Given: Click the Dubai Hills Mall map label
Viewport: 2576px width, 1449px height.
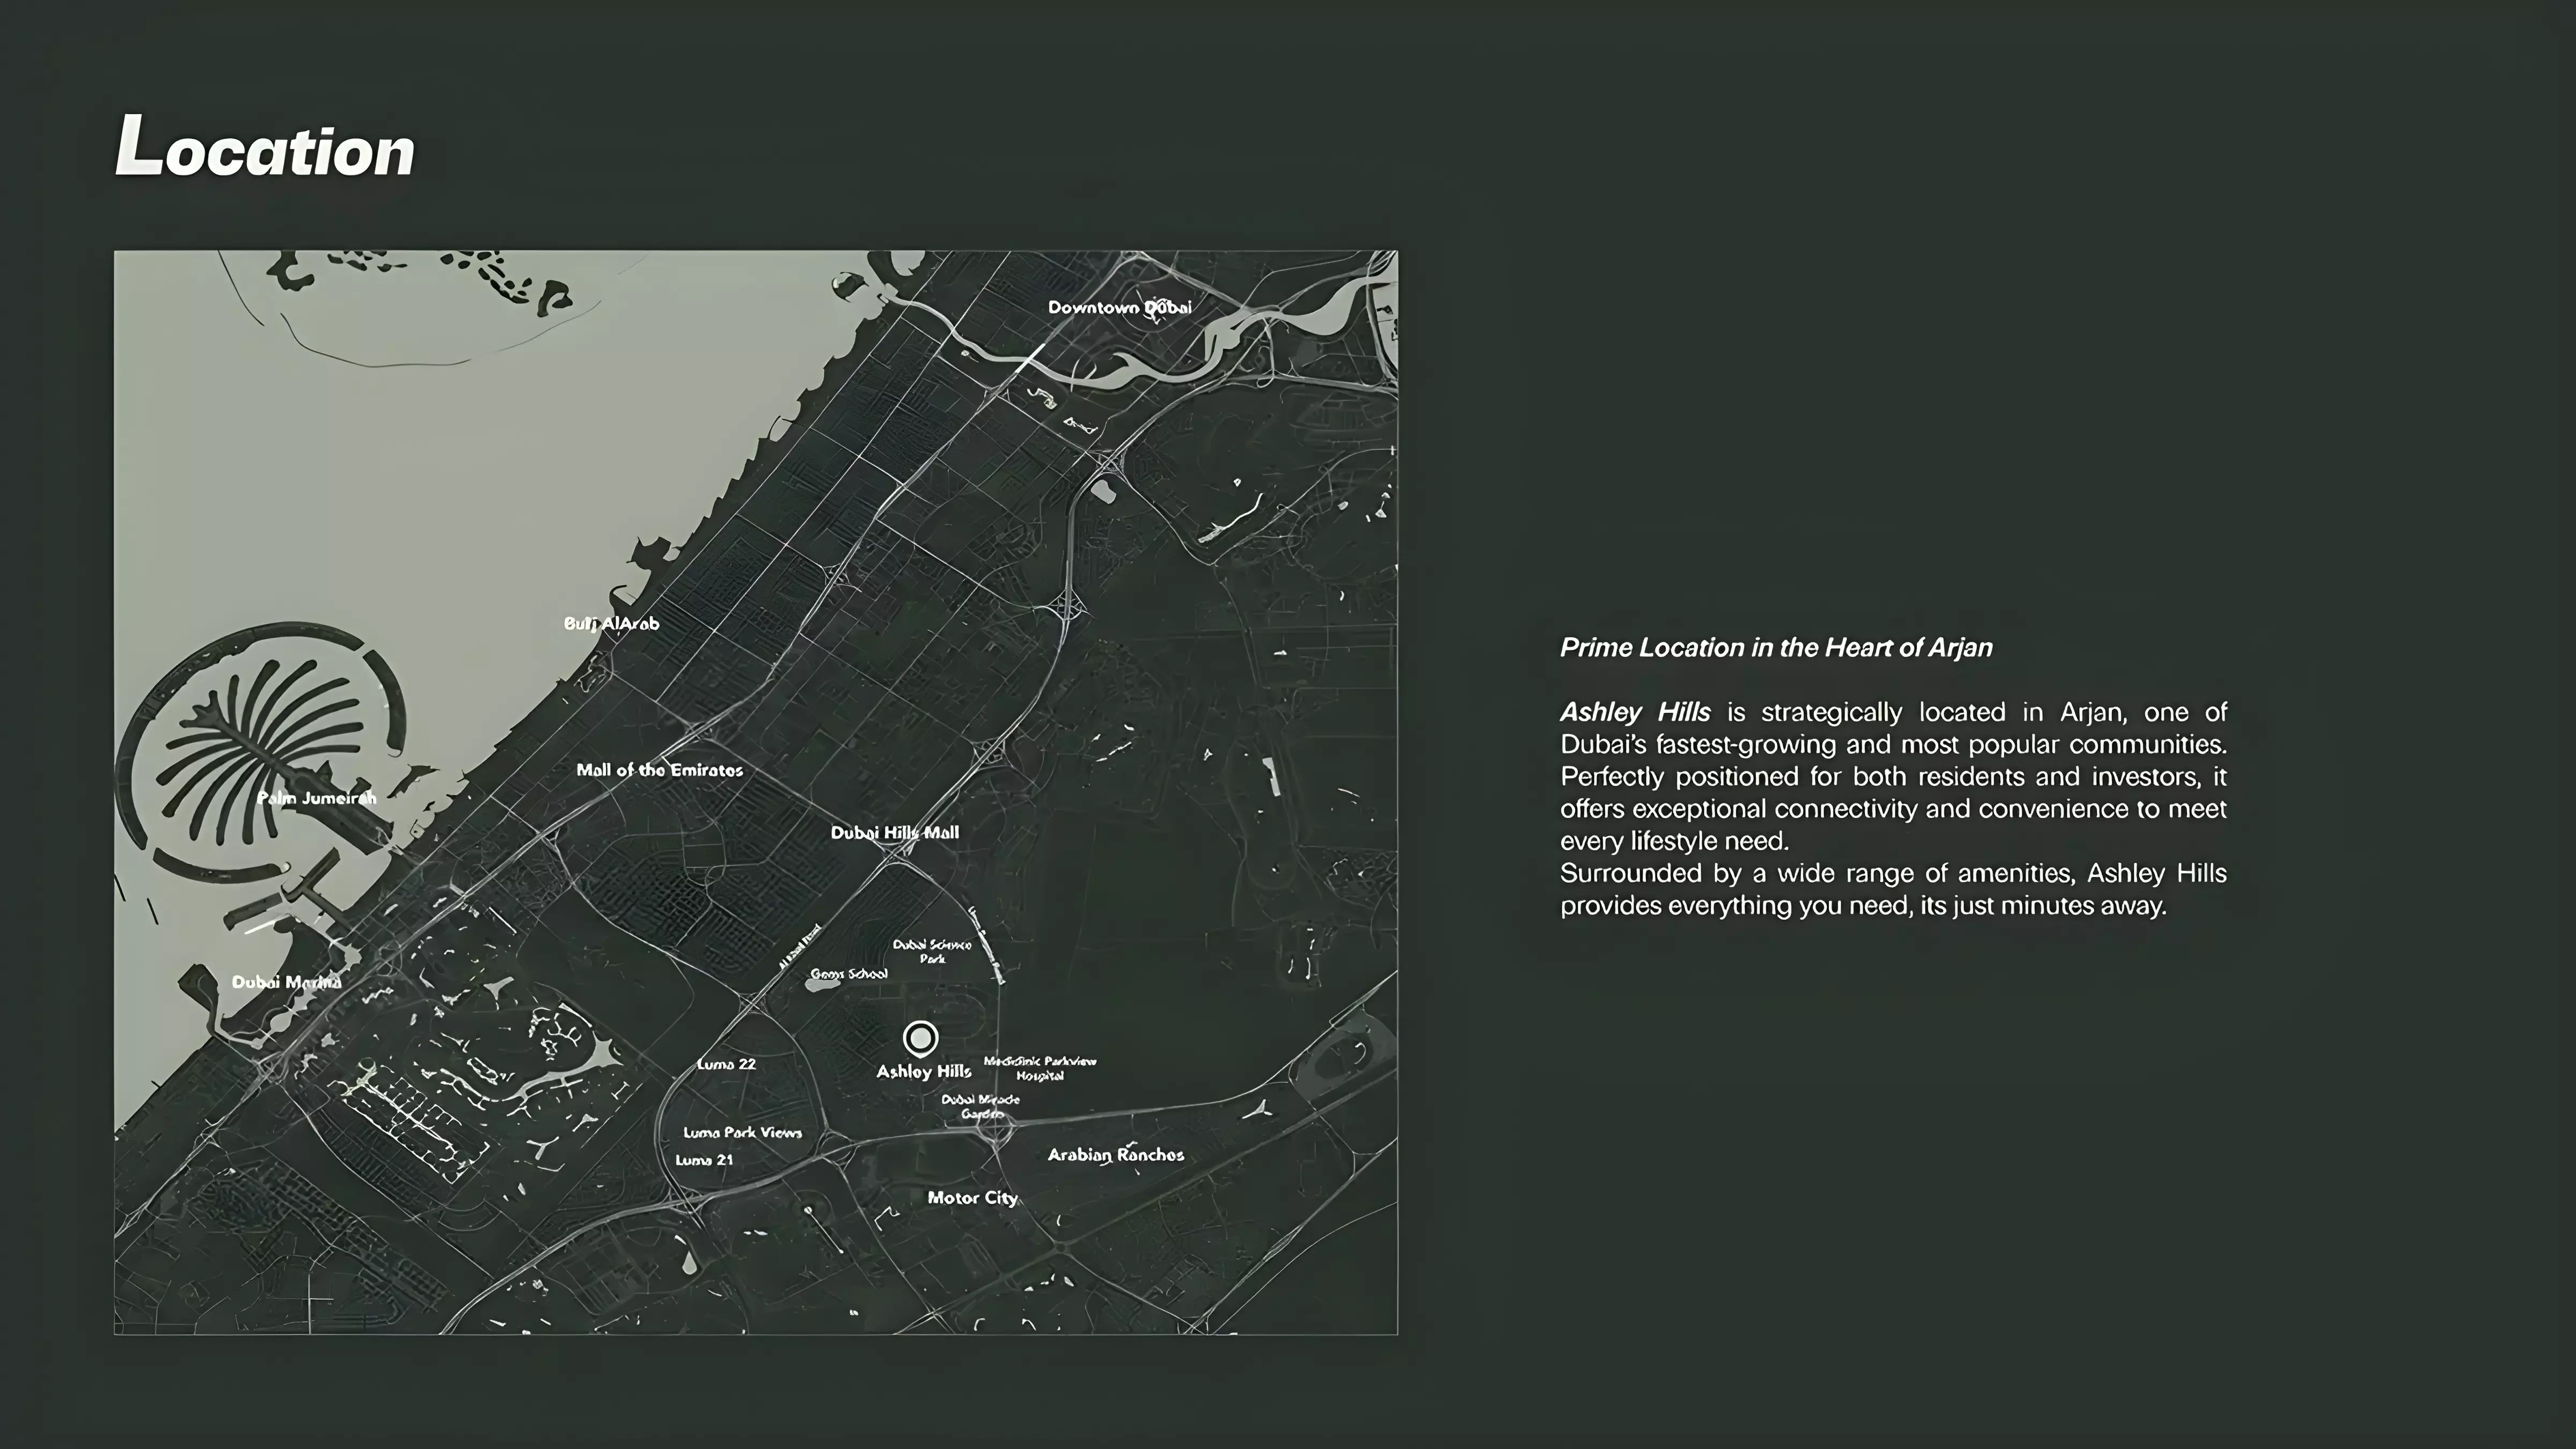Looking at the screenshot, I should pyautogui.click(x=896, y=831).
